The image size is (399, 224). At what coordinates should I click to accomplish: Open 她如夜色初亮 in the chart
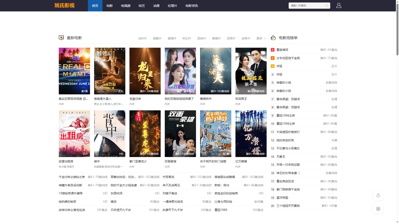pos(285,140)
